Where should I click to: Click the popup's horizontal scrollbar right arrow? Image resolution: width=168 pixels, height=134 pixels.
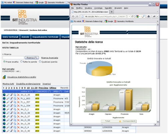pyautogui.click(x=155, y=124)
